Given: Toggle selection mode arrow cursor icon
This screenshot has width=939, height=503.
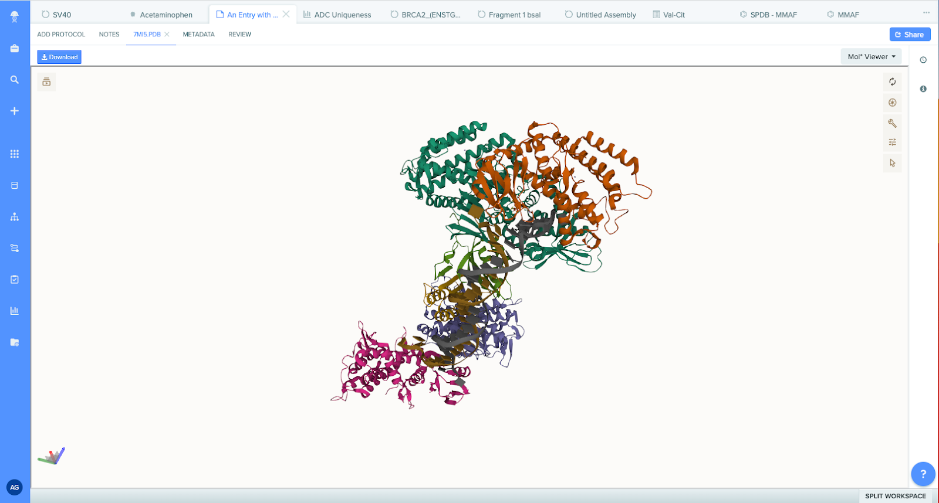Looking at the screenshot, I should 892,163.
